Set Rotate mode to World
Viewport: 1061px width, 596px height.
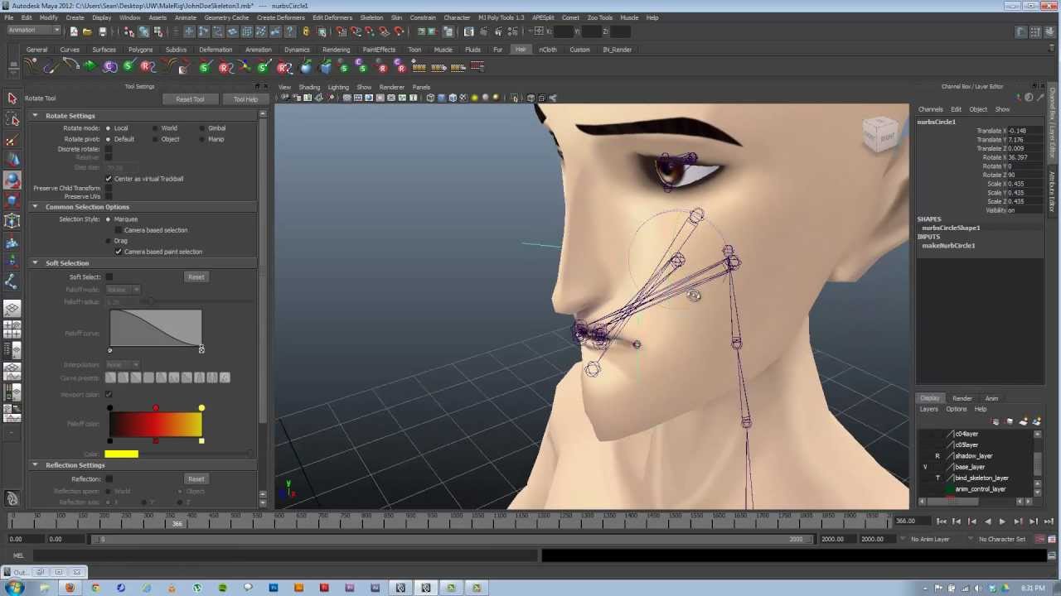click(155, 128)
